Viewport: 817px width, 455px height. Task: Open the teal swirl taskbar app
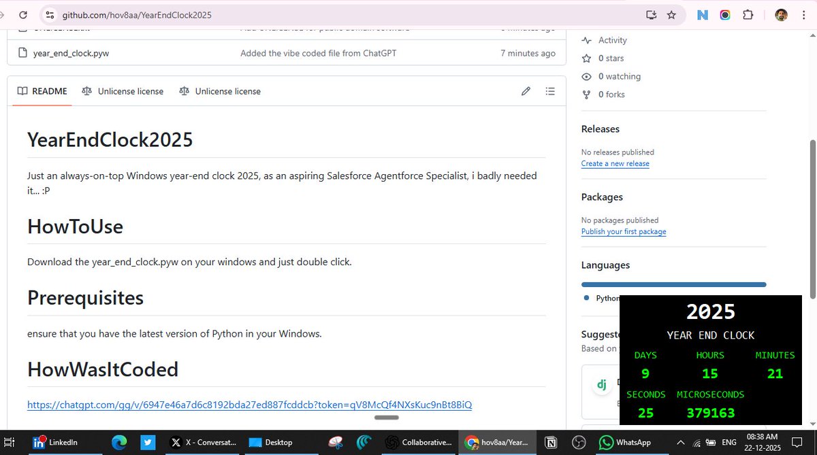click(364, 442)
